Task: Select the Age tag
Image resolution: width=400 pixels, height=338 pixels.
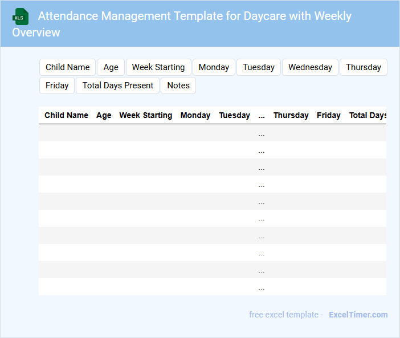Action: click(x=111, y=67)
